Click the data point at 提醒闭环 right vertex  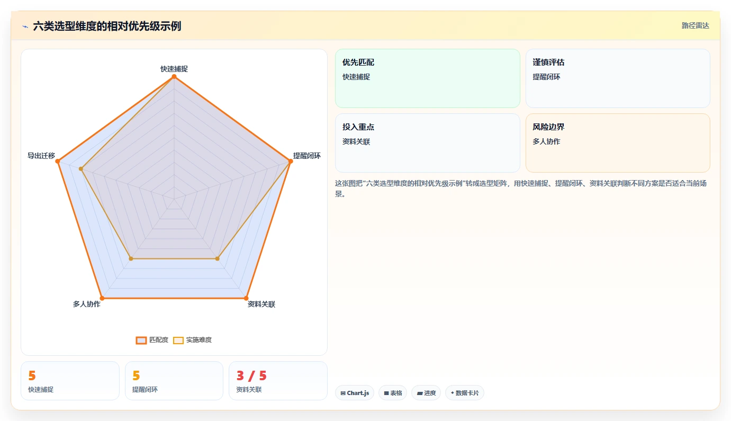point(290,161)
